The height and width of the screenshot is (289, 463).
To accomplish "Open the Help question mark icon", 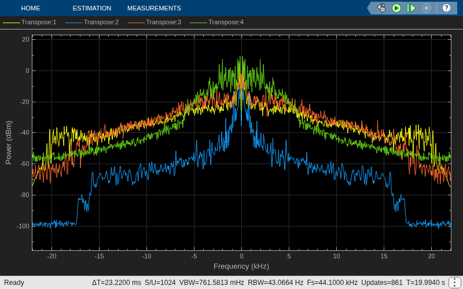I will [x=446, y=8].
